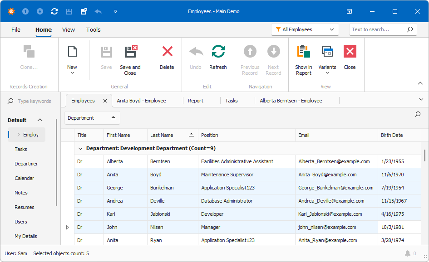The image size is (429, 262).
Task: Open the Quick Access Toolbar customize dropdown
Action: tap(115, 11)
